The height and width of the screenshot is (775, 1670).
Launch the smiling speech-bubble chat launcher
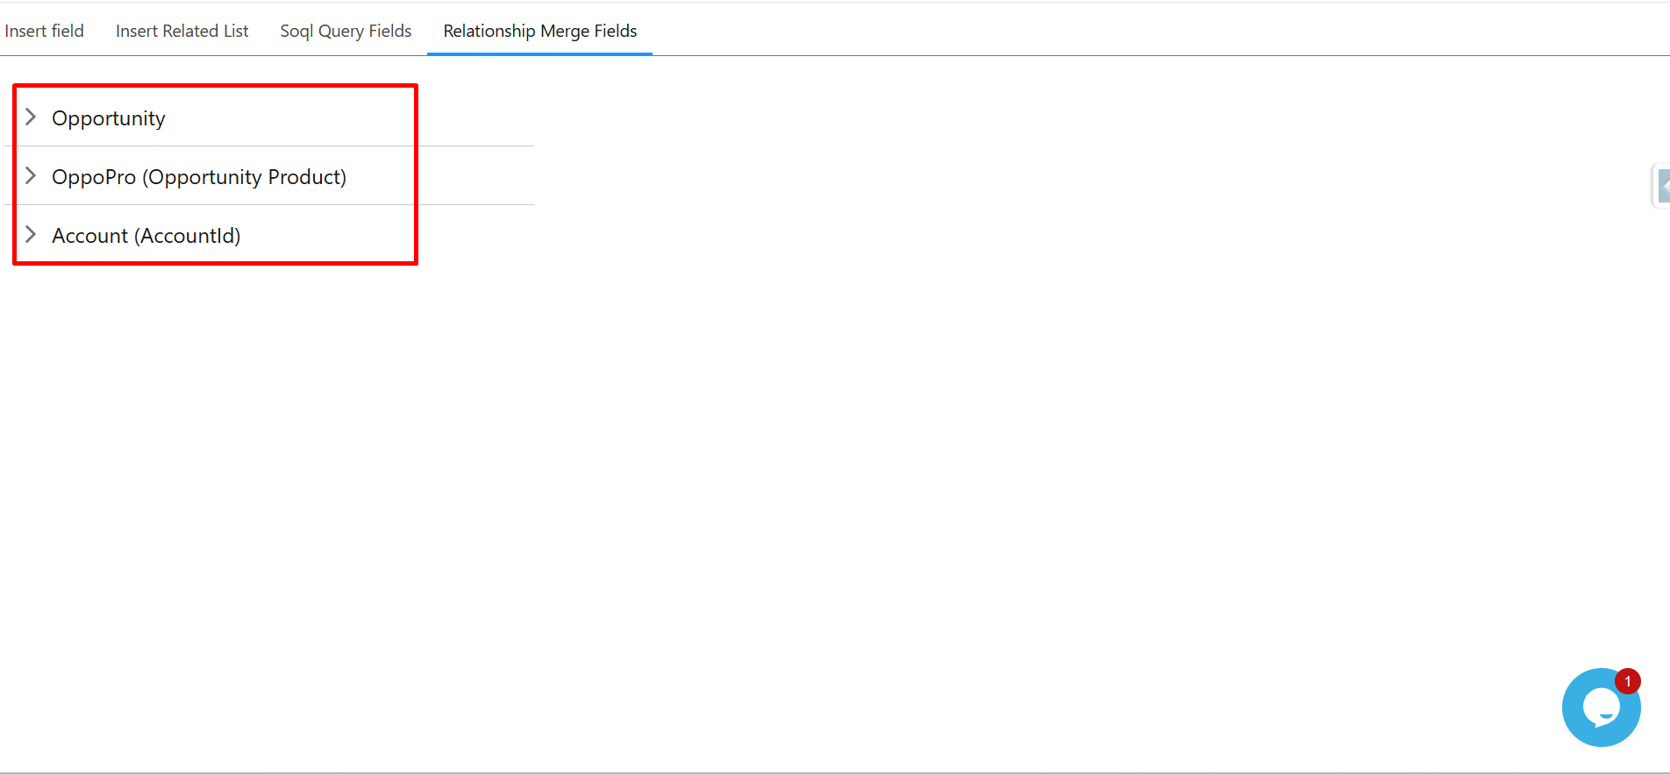point(1602,707)
